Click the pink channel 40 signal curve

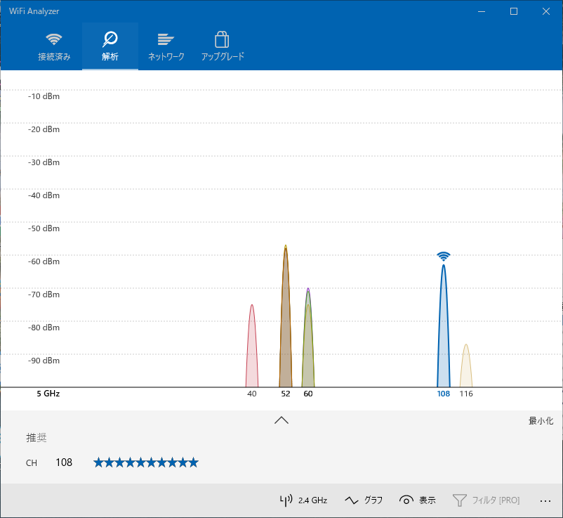pos(252,351)
